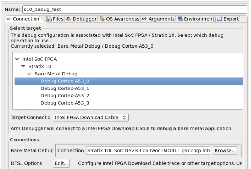Image resolution: width=251 pixels, height=169 pixels.
Task: Switch to the Files tab
Action: click(x=55, y=19)
